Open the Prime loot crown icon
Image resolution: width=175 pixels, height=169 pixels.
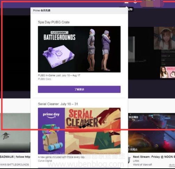point(126,2)
